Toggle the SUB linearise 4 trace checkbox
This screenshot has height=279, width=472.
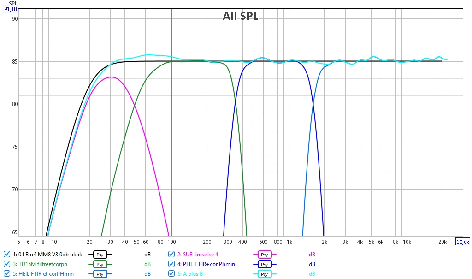171,254
